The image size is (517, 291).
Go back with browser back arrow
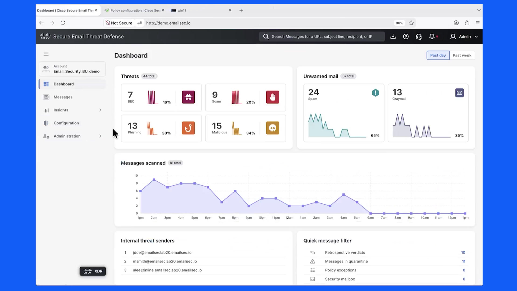41,23
